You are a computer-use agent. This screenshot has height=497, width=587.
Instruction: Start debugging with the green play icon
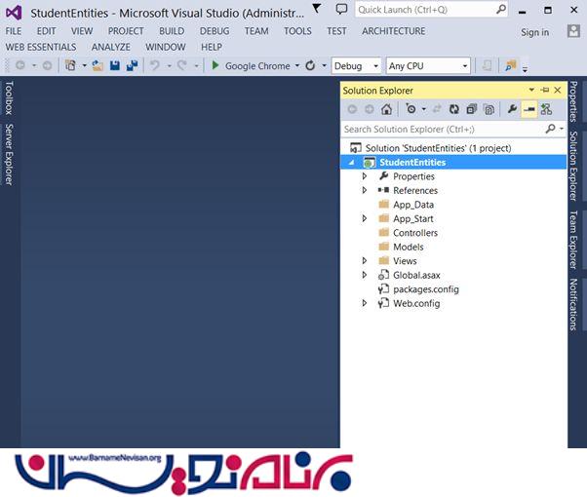coord(215,66)
